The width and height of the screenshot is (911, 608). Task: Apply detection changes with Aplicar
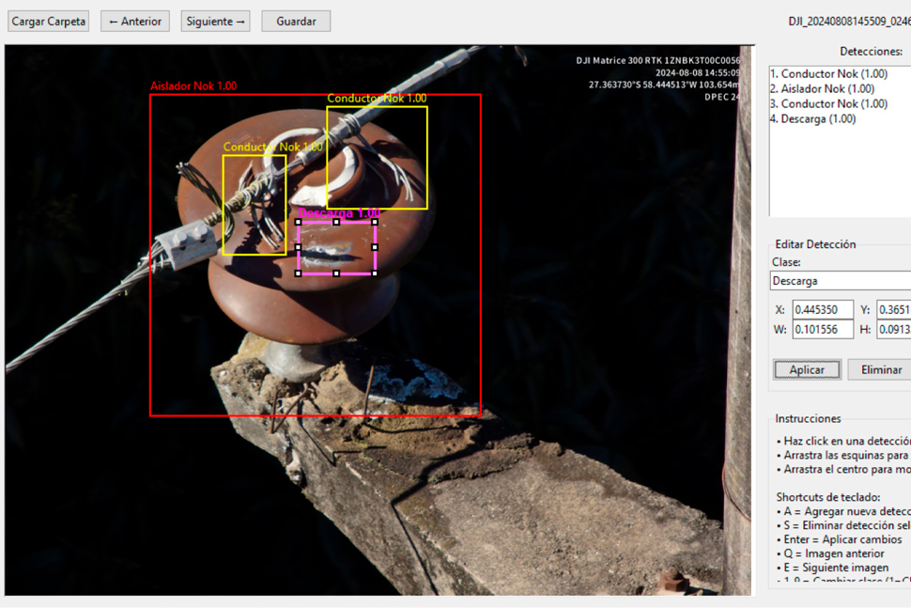pyautogui.click(x=807, y=369)
